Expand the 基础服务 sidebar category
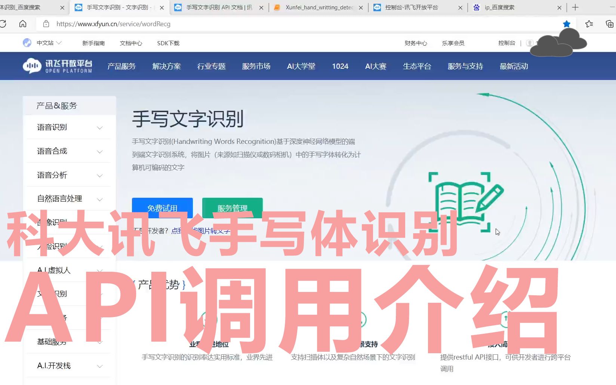The height and width of the screenshot is (385, 616). point(69,342)
